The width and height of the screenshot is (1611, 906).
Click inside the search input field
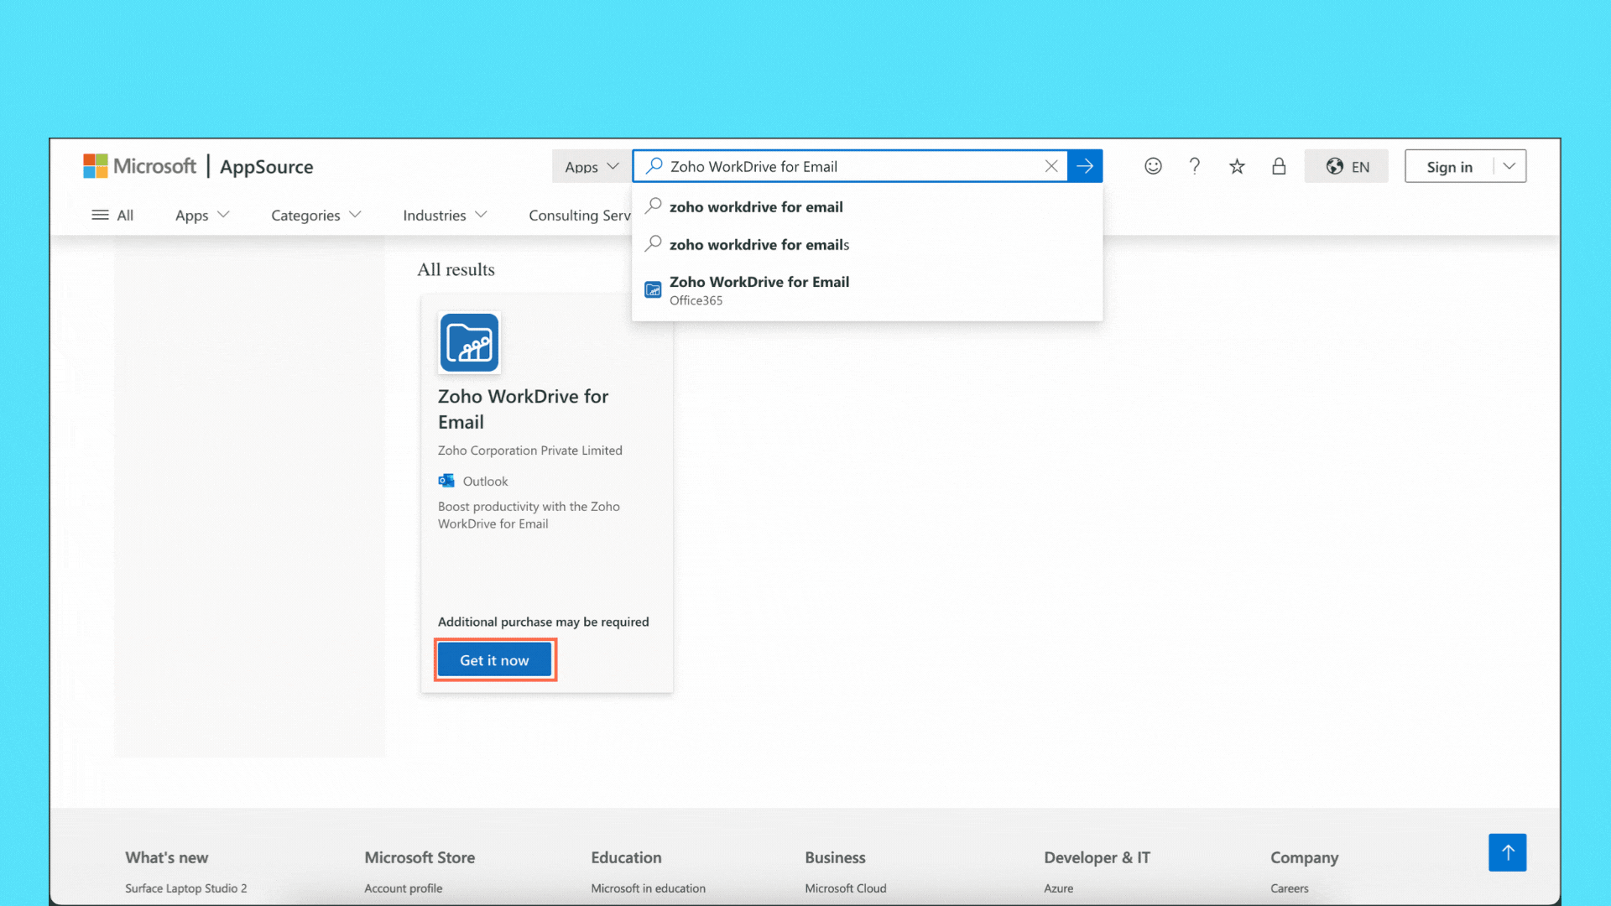[x=852, y=166]
